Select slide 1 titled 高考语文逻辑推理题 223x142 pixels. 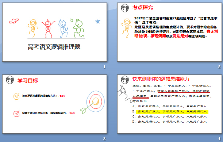[x=54, y=32]
